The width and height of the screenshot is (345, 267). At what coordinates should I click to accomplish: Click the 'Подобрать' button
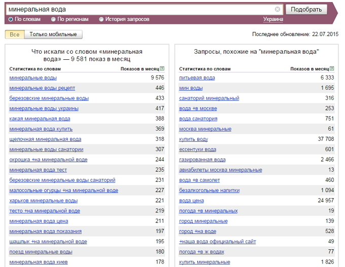click(x=306, y=10)
